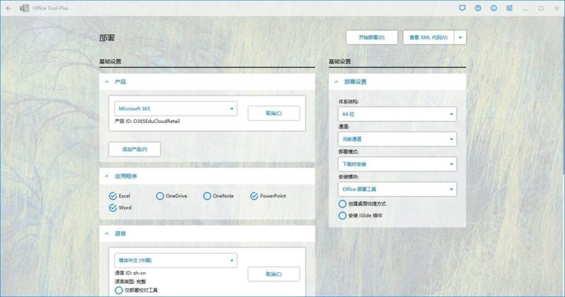Image resolution: width=565 pixels, height=297 pixels.
Task: Open the 64 位 architecture dropdown
Action: coord(397,114)
